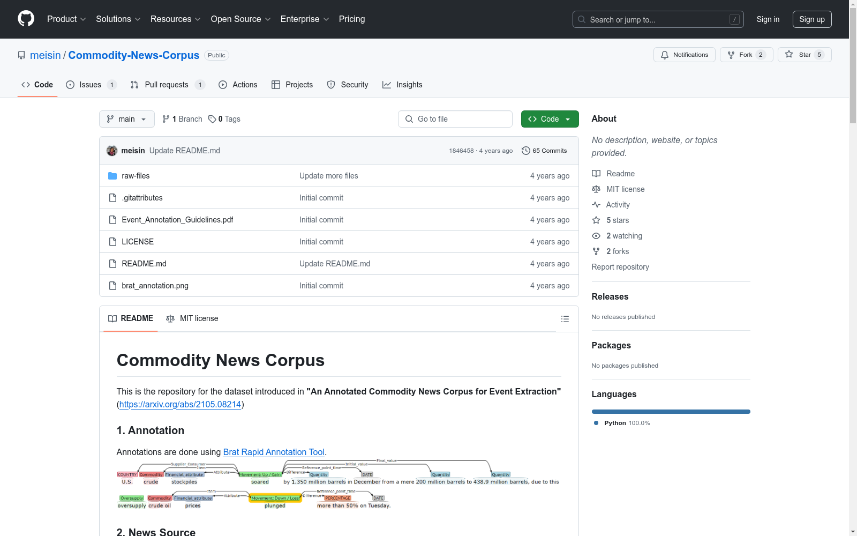Click the forks icon in About sidebar
Screen dimensions: 857x536
pyautogui.click(x=596, y=251)
